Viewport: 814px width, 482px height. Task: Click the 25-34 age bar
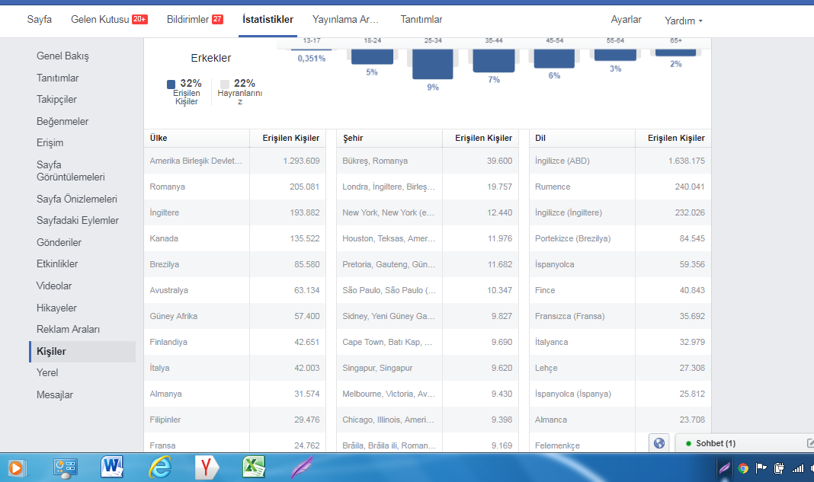click(x=432, y=64)
